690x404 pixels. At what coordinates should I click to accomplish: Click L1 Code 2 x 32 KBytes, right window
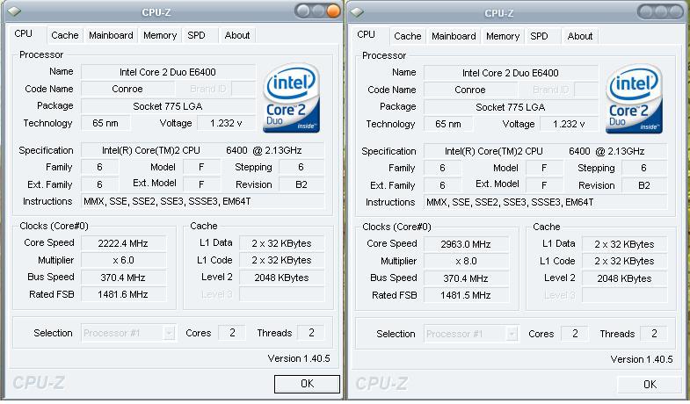click(x=624, y=261)
